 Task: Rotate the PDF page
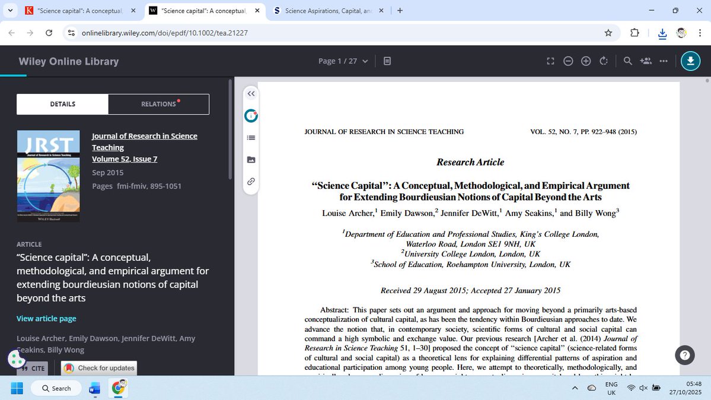(604, 61)
